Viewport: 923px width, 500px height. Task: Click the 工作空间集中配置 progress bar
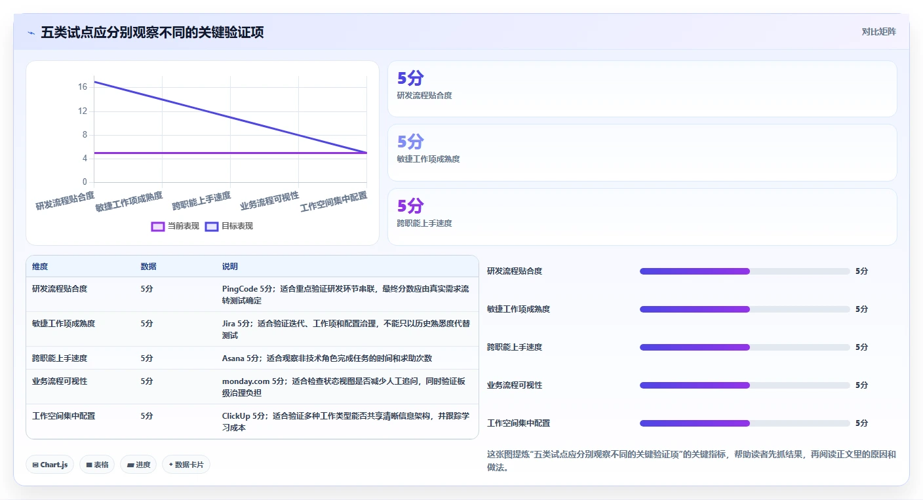coord(745,423)
